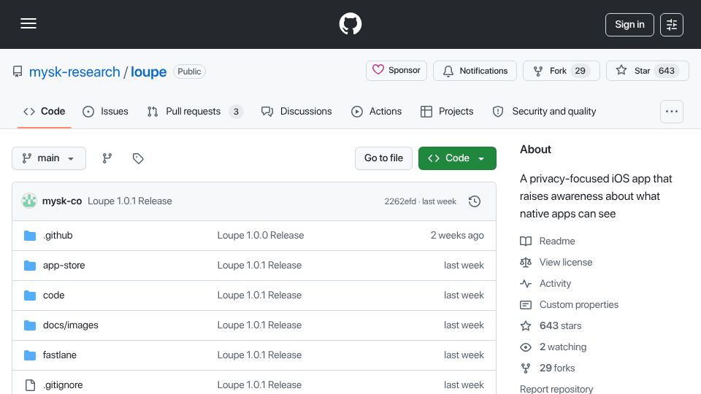
Task: Click the Readme book icon
Action: click(526, 242)
